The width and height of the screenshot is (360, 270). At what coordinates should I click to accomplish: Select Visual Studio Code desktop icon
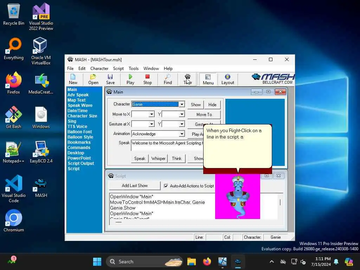tap(14, 189)
